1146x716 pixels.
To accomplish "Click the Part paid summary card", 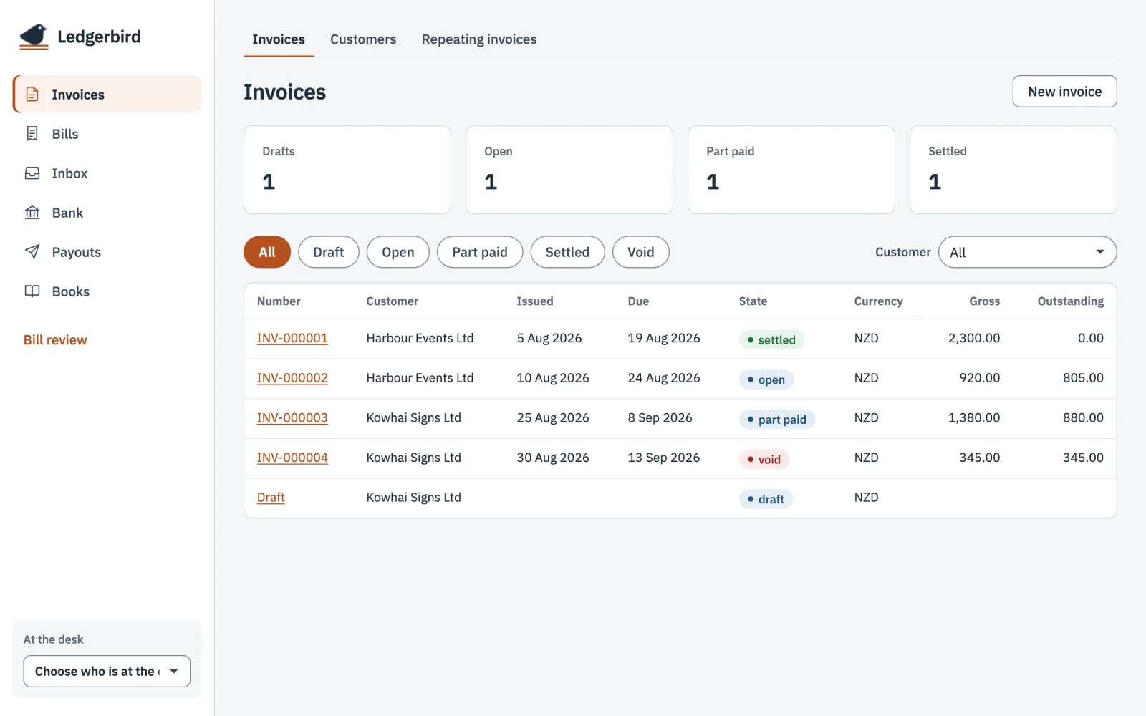I will tap(791, 170).
